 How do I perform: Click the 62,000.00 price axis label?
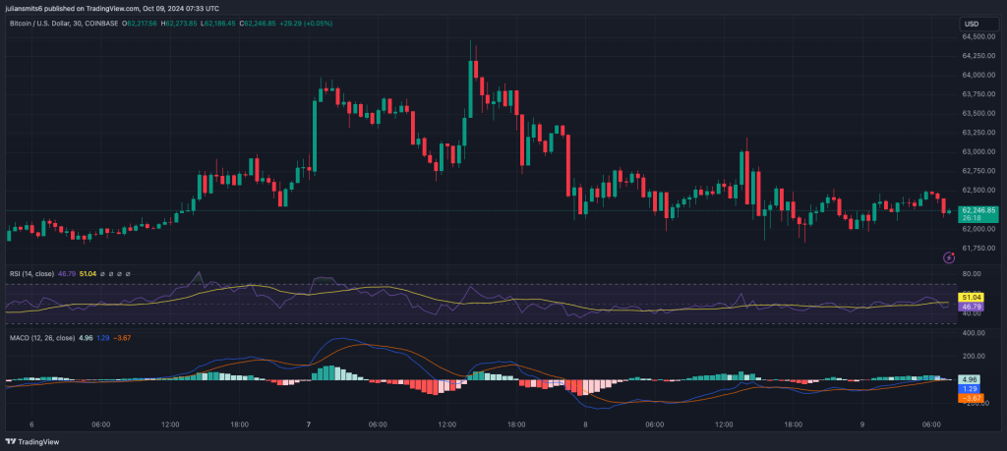(978, 229)
